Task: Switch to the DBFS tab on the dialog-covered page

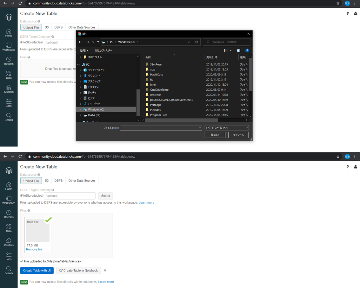Action: (58, 27)
